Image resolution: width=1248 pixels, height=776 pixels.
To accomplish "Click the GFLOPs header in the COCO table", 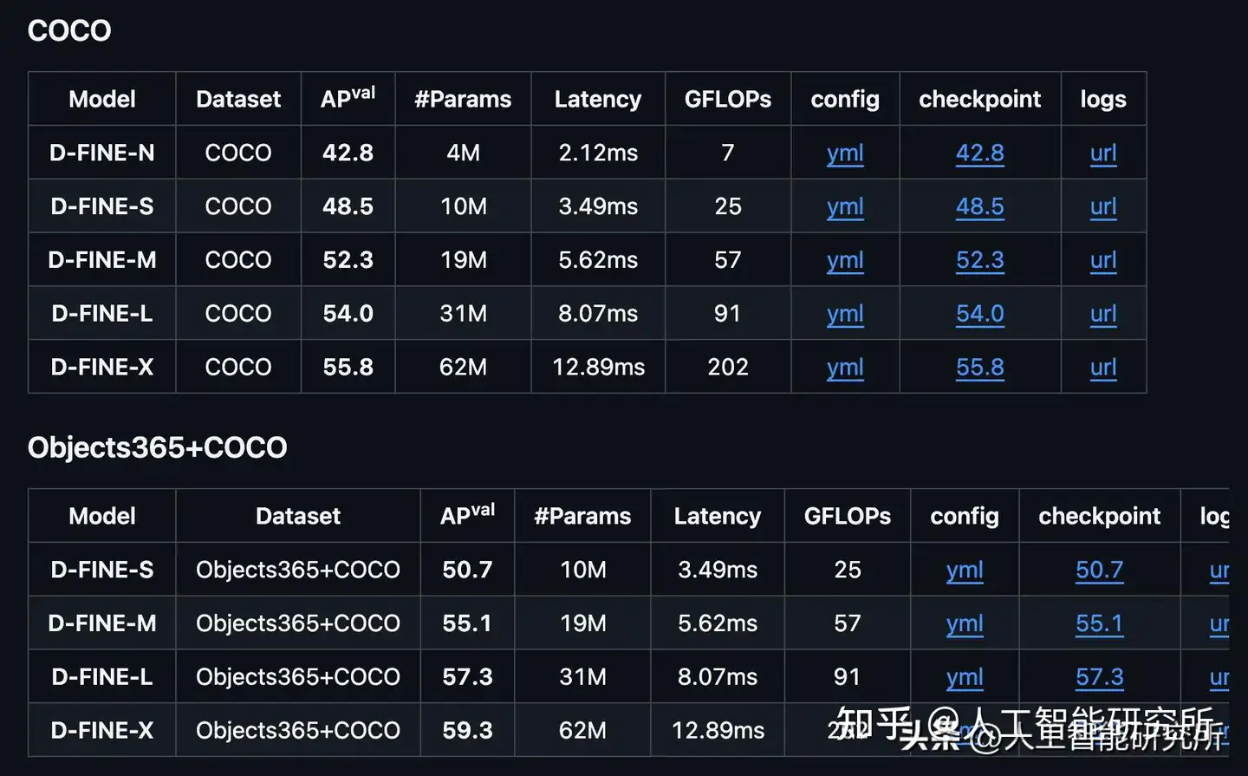I will [x=728, y=99].
